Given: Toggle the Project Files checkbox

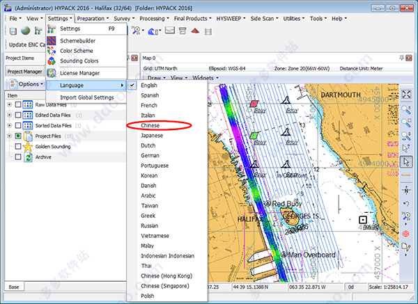Looking at the screenshot, I should (x=18, y=136).
